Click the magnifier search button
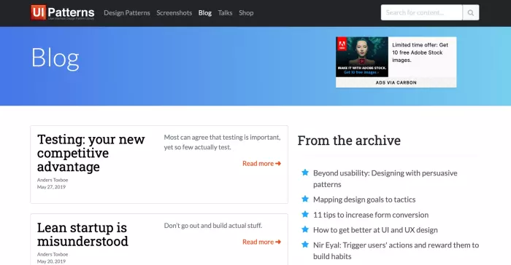The image size is (511, 265). 471,12
